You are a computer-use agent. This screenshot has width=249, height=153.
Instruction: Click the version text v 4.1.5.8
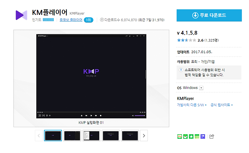click(187, 33)
